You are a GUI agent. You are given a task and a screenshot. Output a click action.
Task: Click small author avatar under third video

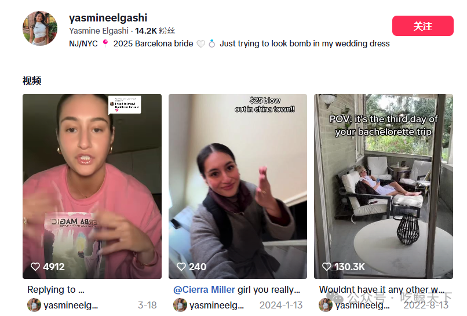[326, 305]
